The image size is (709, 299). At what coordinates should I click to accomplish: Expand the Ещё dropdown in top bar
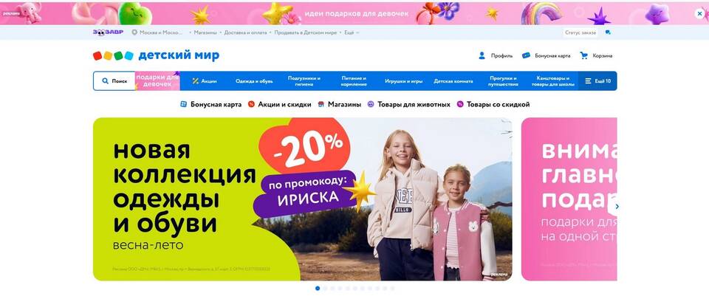click(x=352, y=32)
